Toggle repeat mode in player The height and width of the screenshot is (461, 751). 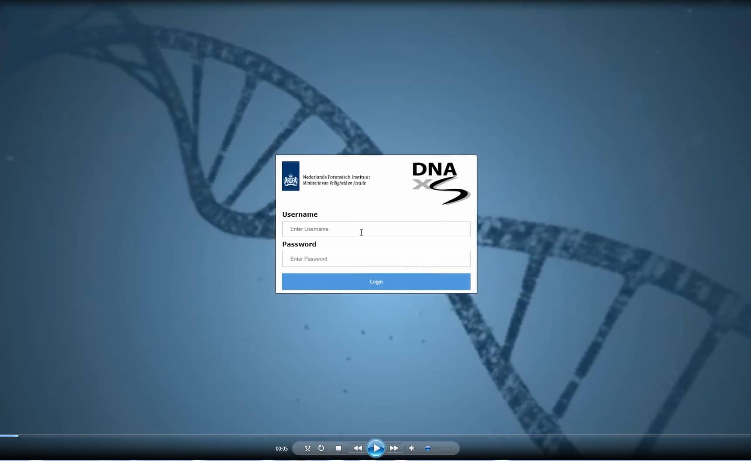(x=321, y=448)
